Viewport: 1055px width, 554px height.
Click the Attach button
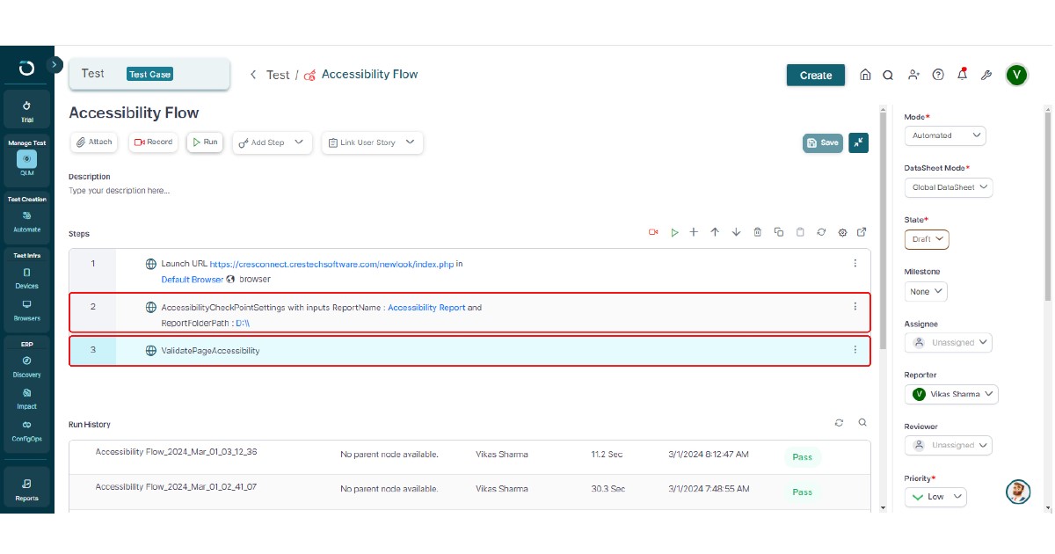[x=93, y=142]
